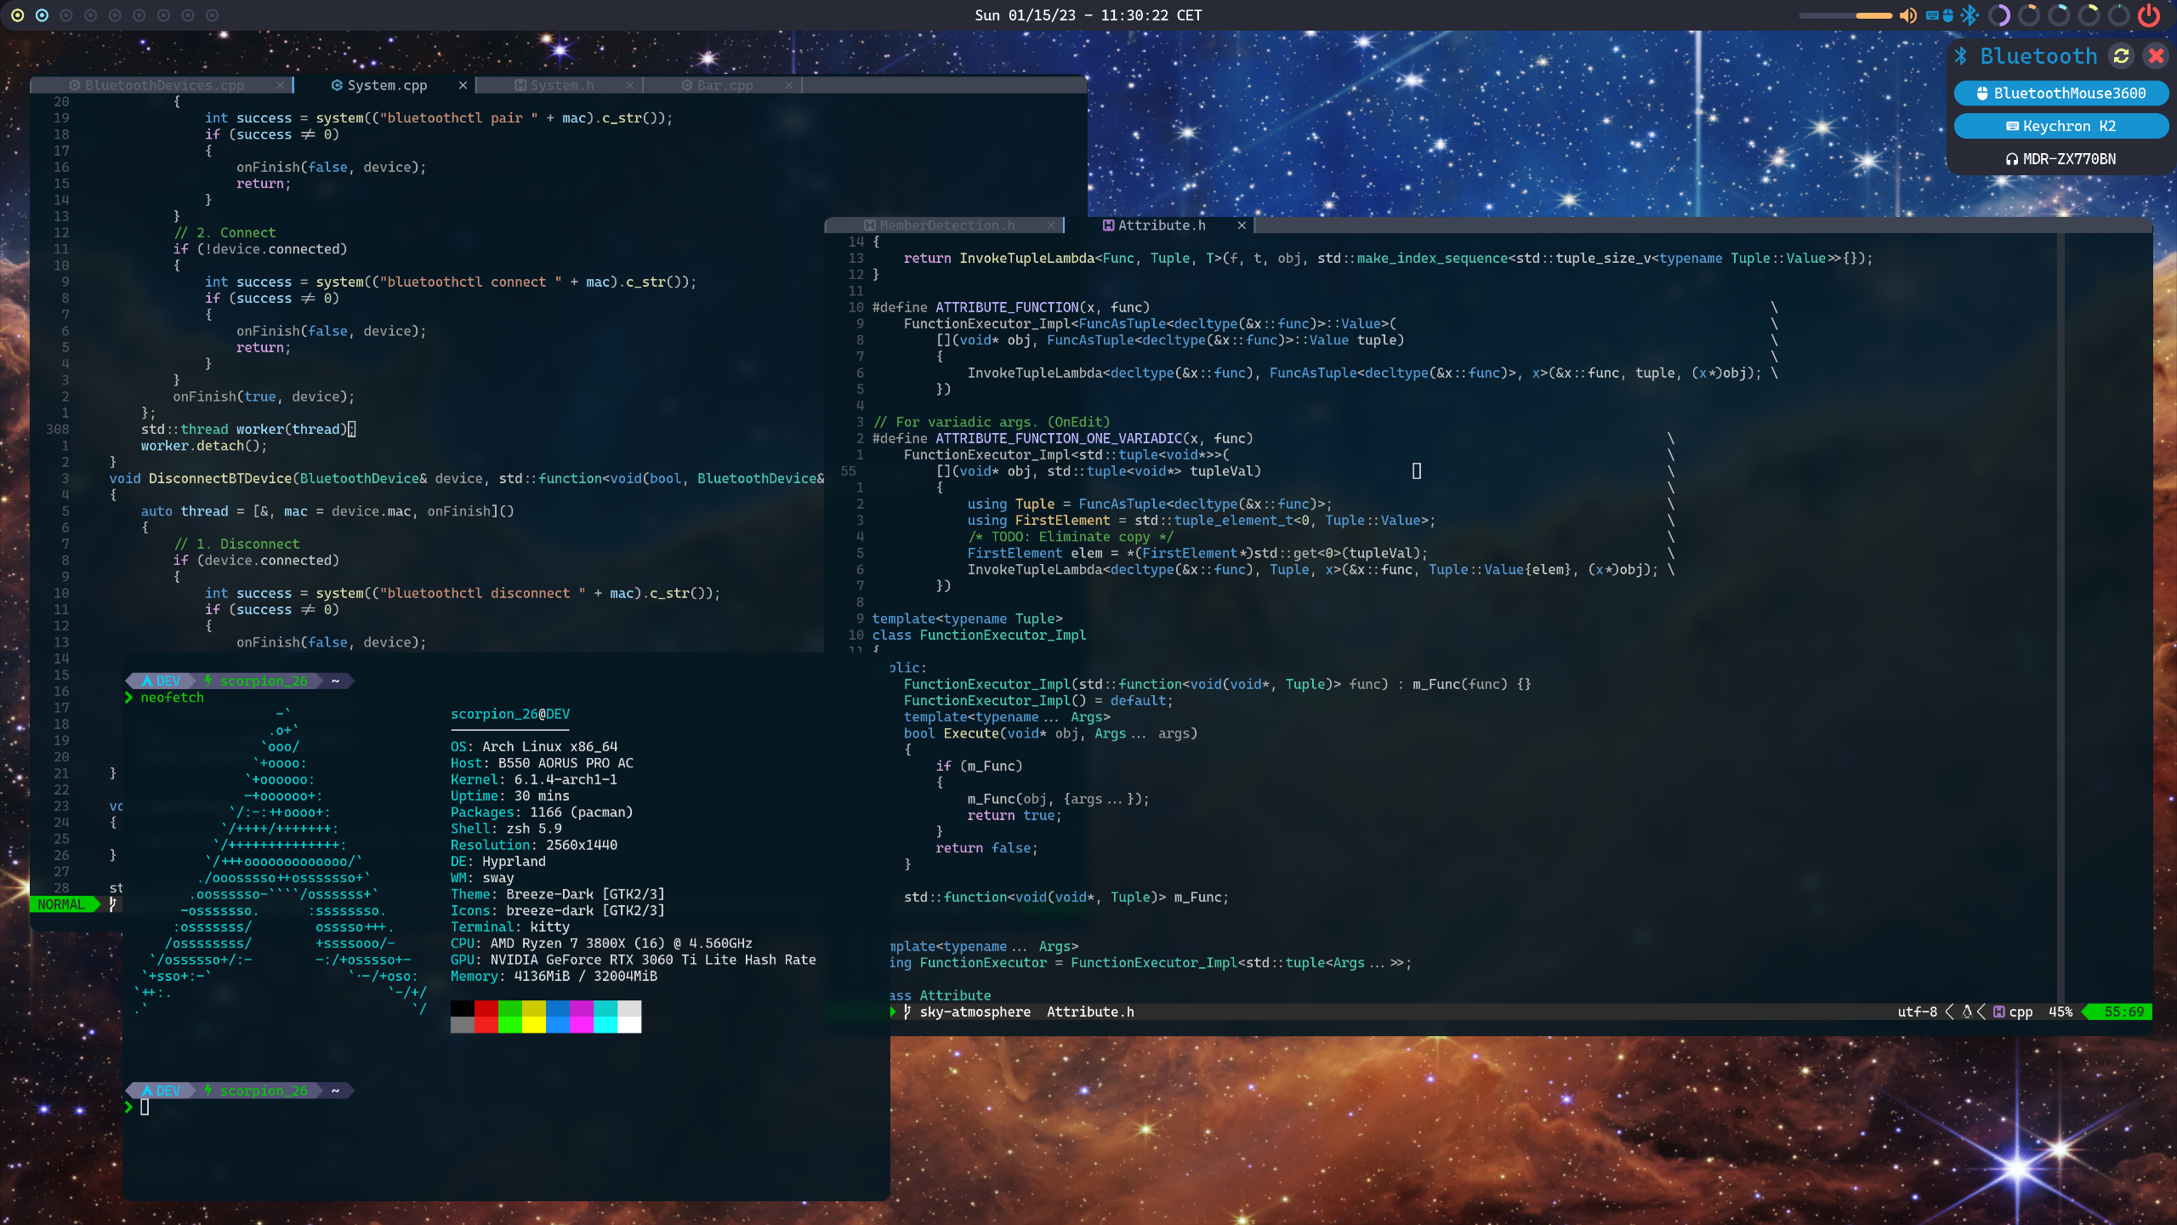
Task: Click utf-8 encoding in the statusbar
Action: 1920,1012
